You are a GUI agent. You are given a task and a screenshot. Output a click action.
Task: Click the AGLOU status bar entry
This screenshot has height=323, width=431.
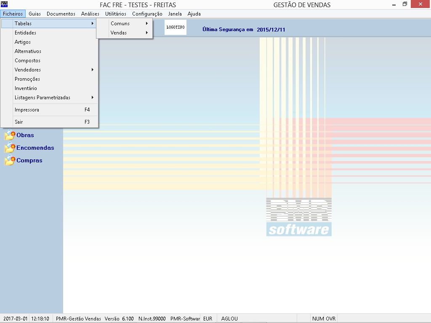(229, 319)
